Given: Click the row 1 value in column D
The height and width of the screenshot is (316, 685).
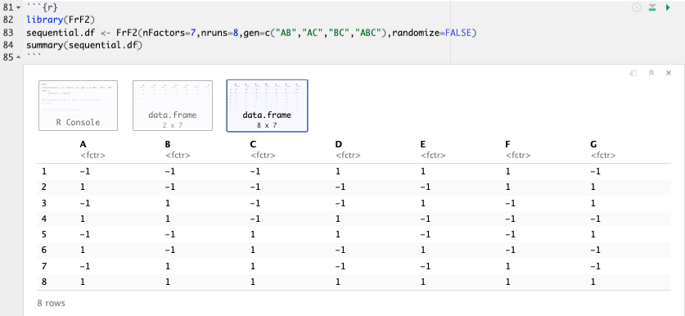Looking at the screenshot, I should pos(337,171).
